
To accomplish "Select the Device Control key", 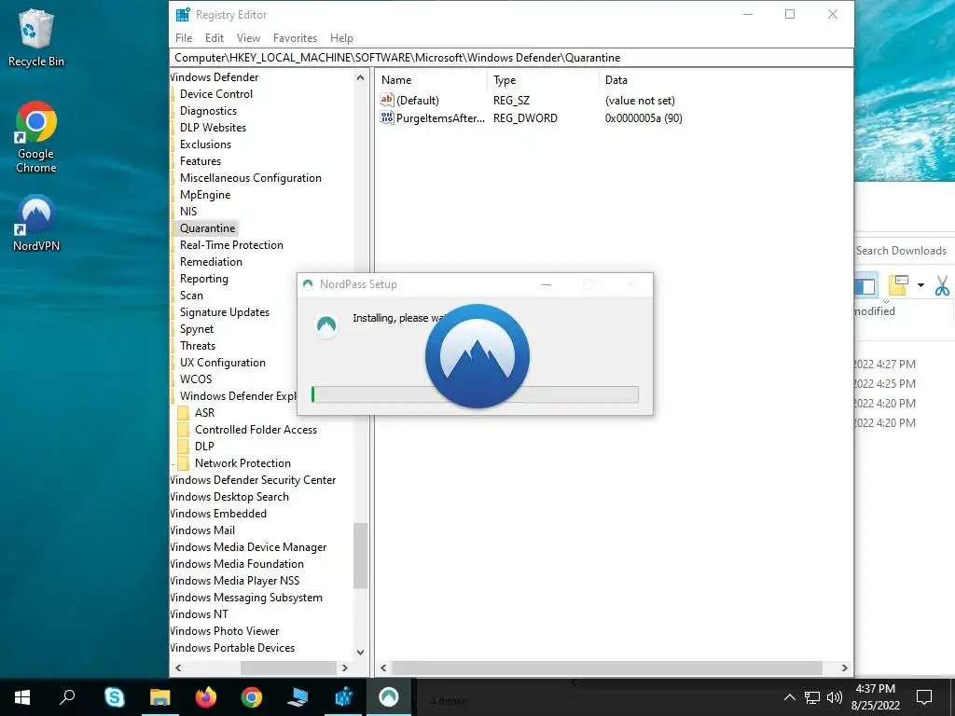I will (x=216, y=94).
